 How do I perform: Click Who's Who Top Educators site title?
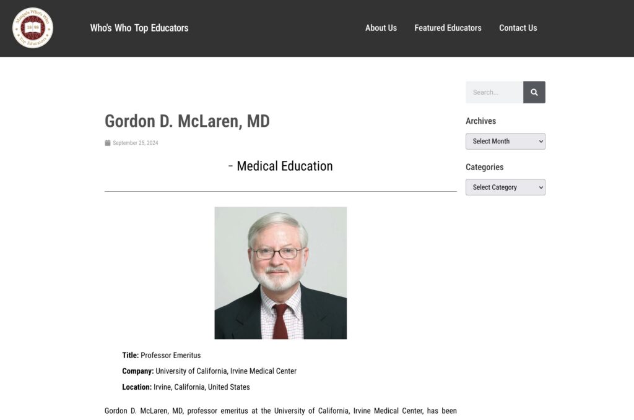(x=139, y=28)
